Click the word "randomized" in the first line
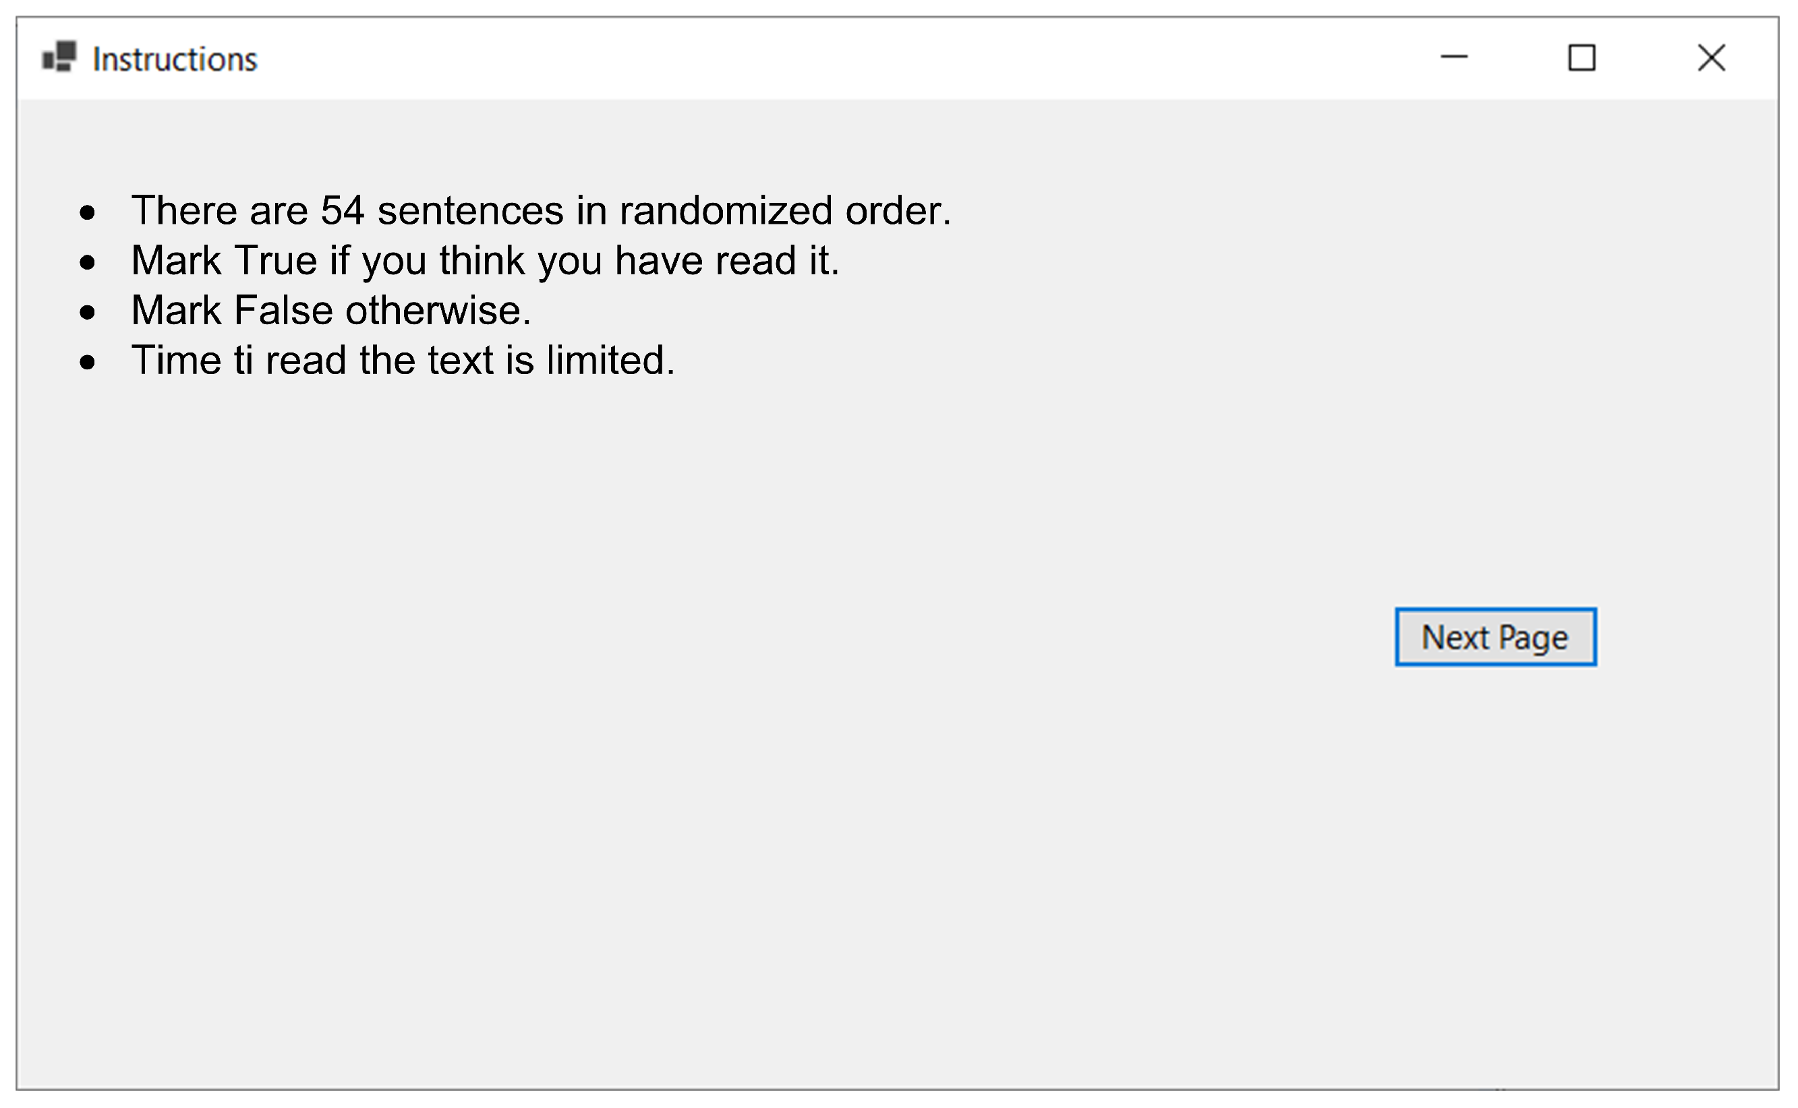The image size is (1798, 1108). coord(725,210)
